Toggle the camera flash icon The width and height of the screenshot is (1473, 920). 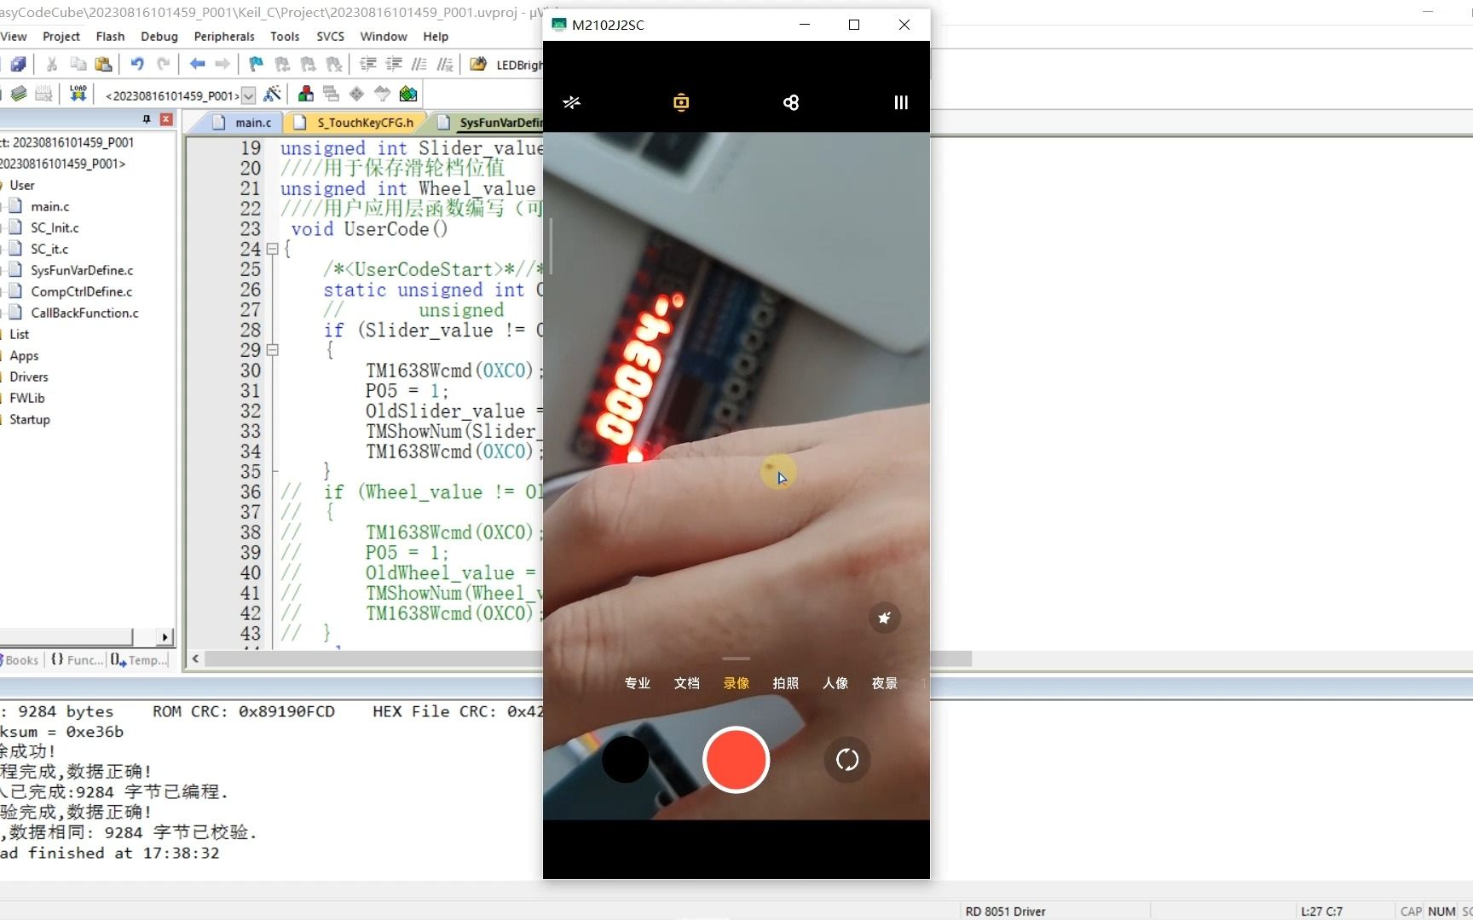coord(571,103)
